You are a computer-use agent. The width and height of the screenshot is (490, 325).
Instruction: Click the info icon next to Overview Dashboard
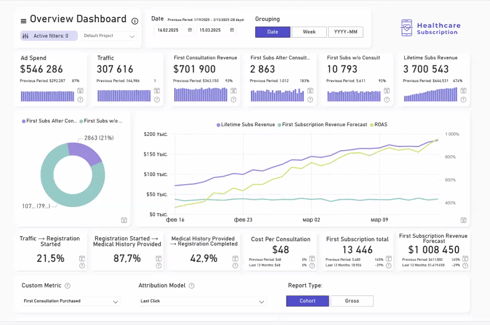134,20
